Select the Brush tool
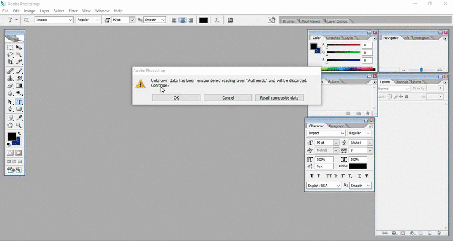453x241 pixels. click(x=19, y=71)
